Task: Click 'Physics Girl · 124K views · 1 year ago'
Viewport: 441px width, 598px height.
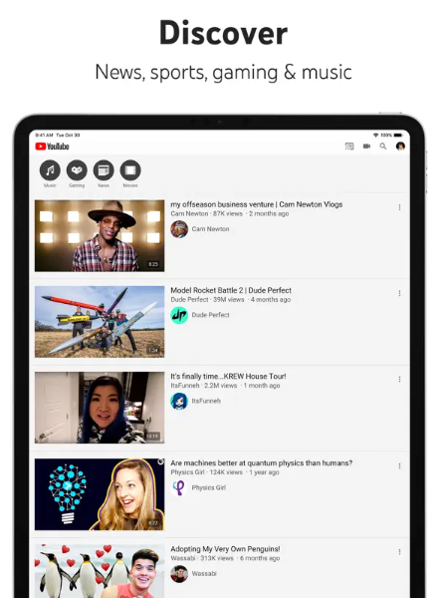Action: click(x=225, y=472)
